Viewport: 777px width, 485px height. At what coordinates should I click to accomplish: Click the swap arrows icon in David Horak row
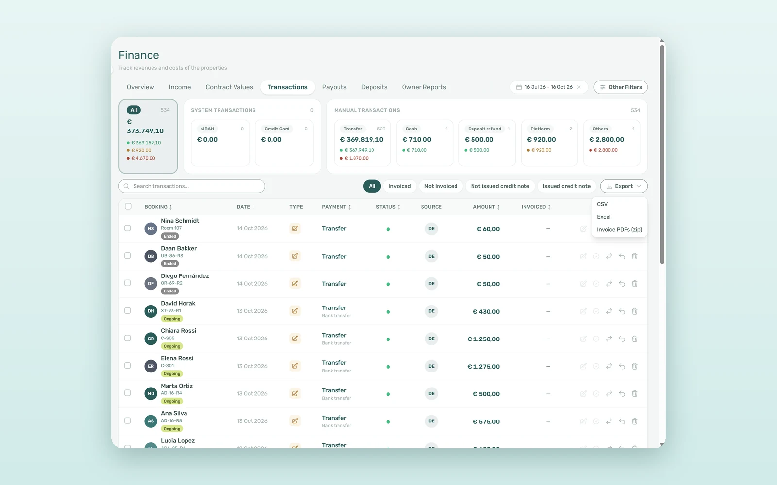point(608,311)
